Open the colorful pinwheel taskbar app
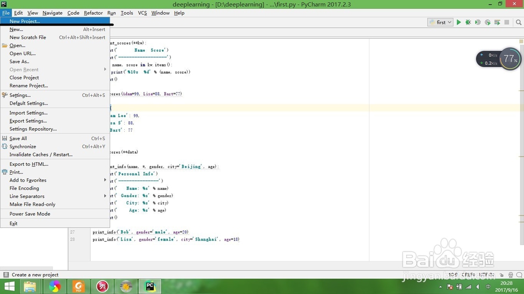524x294 pixels. [54, 286]
